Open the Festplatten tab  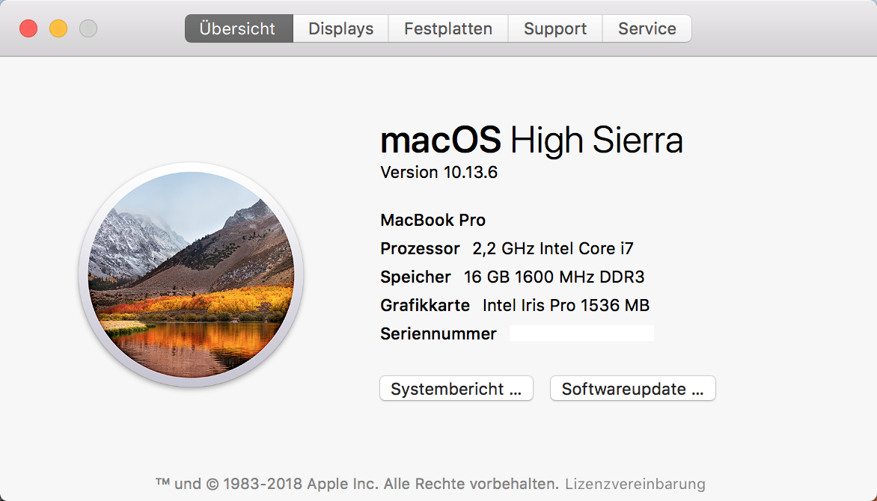coord(447,29)
